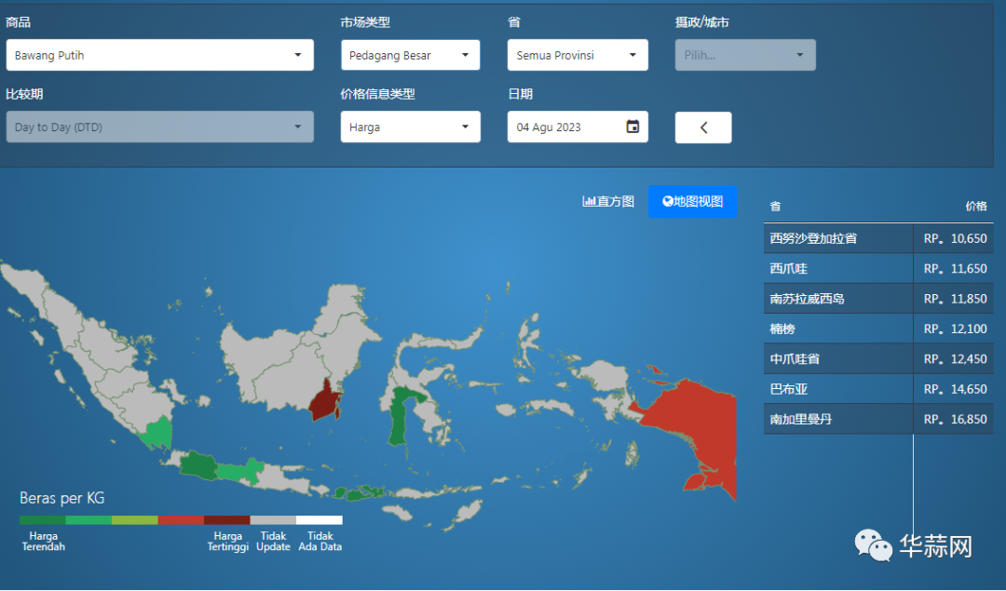The height and width of the screenshot is (591, 1006).
Task: Click price value RP. 16,850
Action: [956, 419]
